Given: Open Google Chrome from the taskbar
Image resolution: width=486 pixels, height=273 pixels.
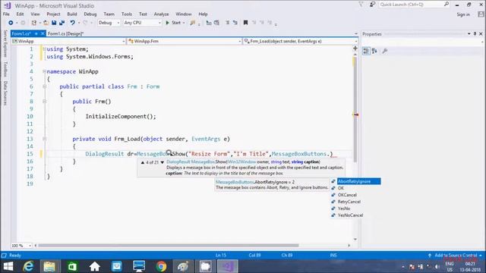Looking at the screenshot, I should 161,266.
